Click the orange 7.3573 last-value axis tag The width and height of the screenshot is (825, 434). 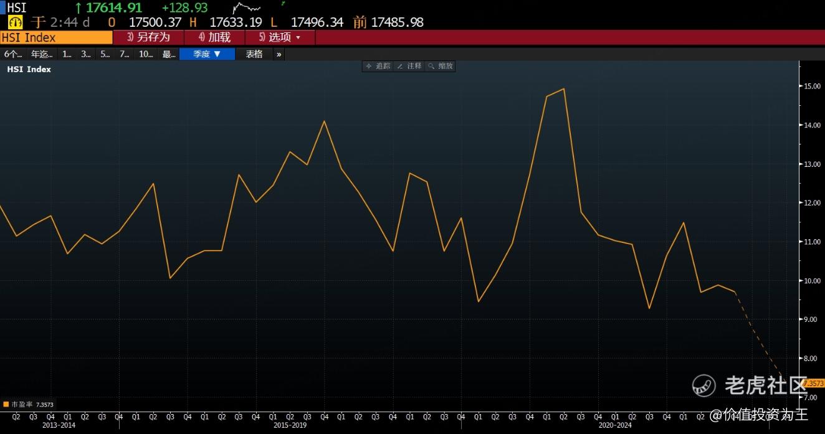tap(814, 384)
